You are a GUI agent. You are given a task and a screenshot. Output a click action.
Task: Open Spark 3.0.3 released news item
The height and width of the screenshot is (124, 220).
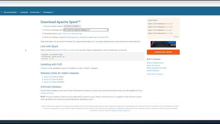[x=156, y=27]
